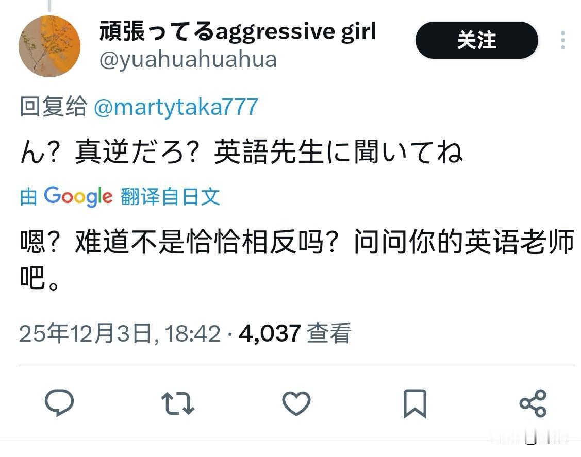Click the 由 character before Google logo
The width and height of the screenshot is (581, 457).
[x=28, y=196]
